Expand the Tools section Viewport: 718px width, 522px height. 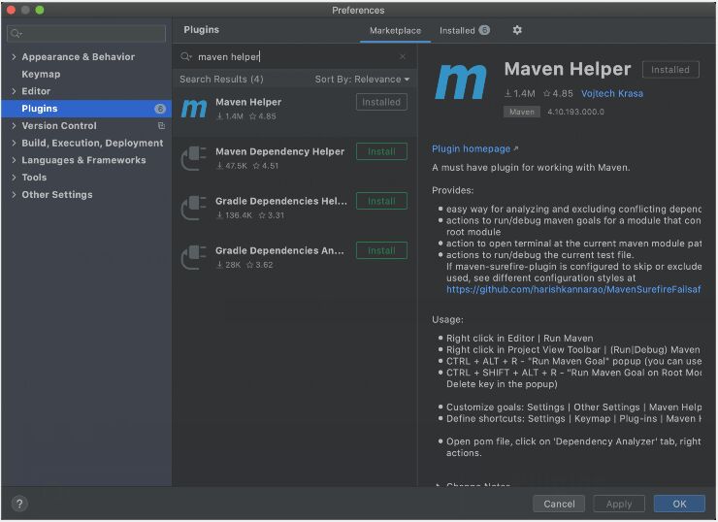14,178
